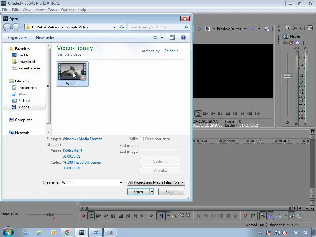Click the Insert Marker red flag icon

[245, 216]
